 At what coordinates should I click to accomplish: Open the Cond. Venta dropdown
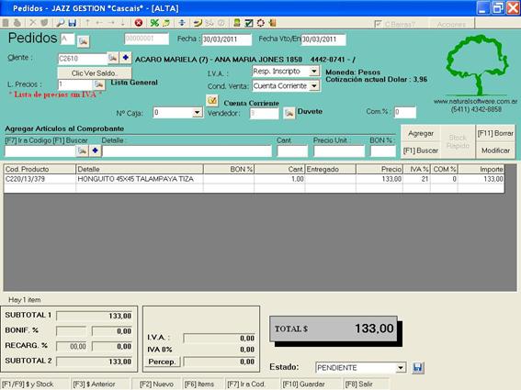tap(313, 86)
